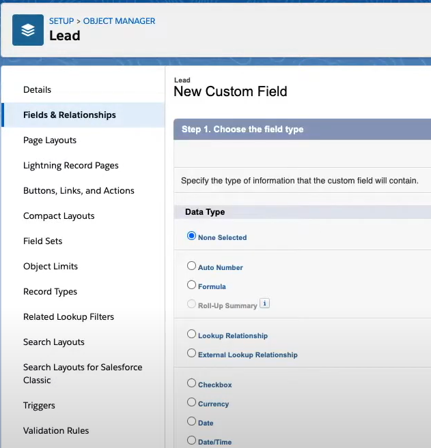Go to Field Sets section
The height and width of the screenshot is (448, 431).
(42, 241)
